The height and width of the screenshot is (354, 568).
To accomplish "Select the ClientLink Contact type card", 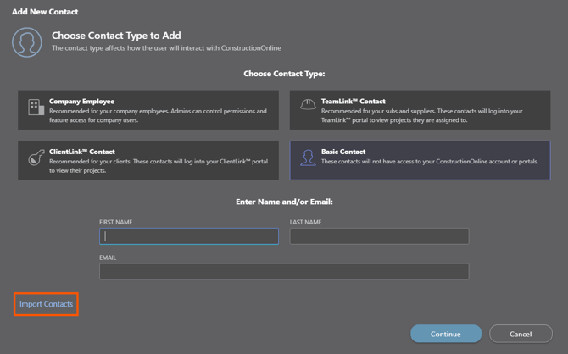I will [148, 160].
